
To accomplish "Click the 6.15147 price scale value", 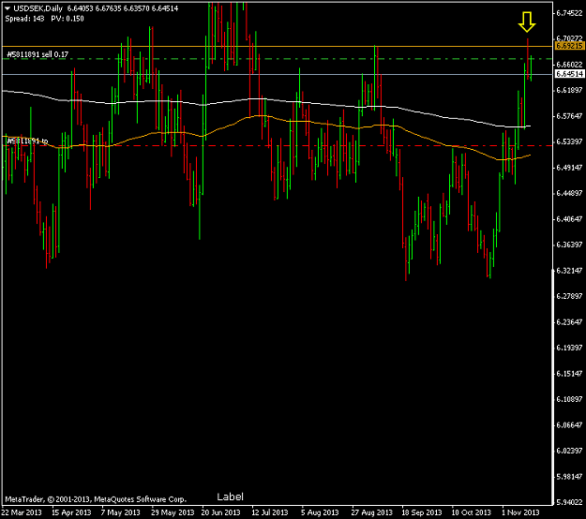I will (x=569, y=374).
